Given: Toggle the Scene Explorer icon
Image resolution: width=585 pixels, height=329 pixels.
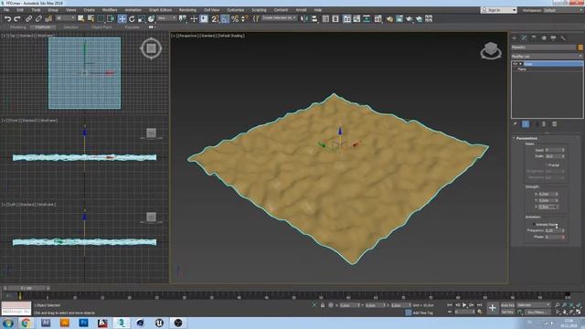Looking at the screenshot, I should [x=325, y=18].
